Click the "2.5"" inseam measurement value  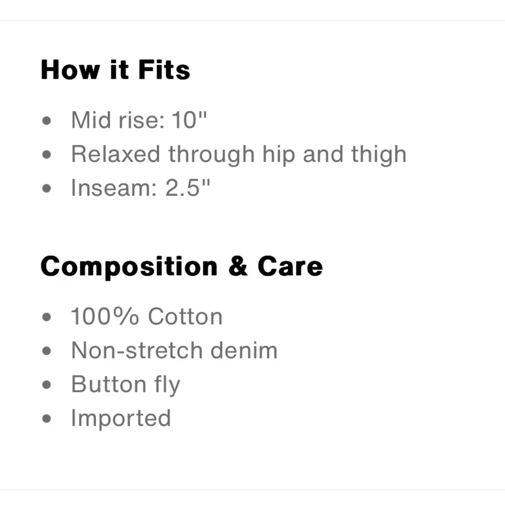click(187, 188)
